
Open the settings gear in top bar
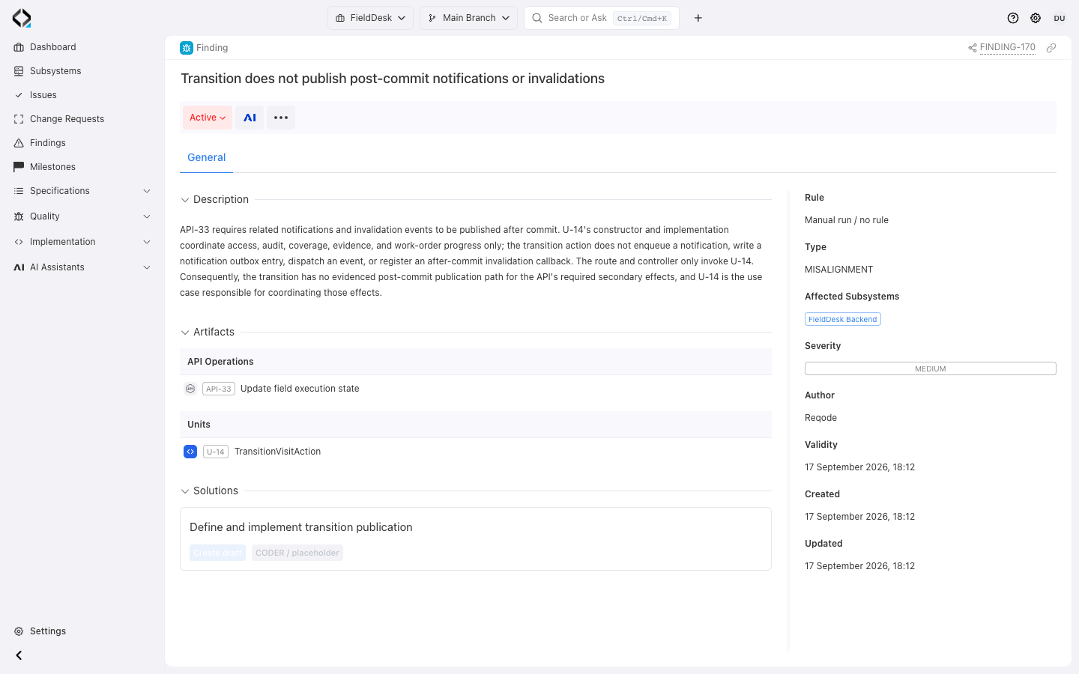point(1036,18)
